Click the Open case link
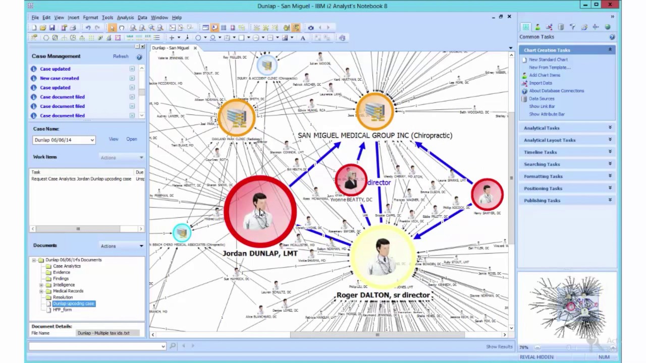The image size is (646, 363). pos(132,139)
